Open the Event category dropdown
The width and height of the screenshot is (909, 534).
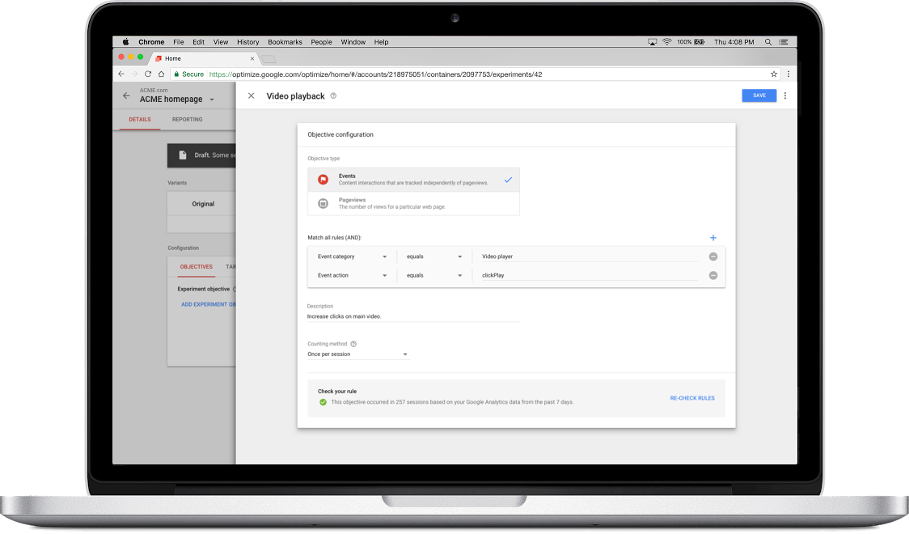coord(352,256)
